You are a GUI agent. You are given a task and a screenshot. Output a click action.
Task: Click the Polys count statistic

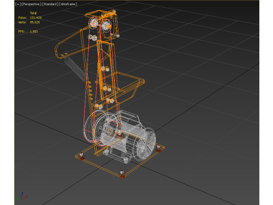[30, 18]
